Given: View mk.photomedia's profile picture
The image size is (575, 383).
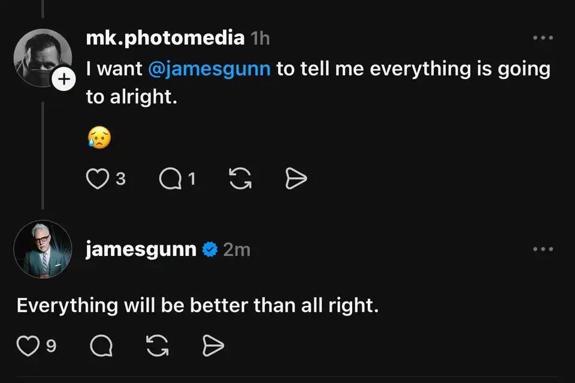Looking at the screenshot, I should click(41, 57).
